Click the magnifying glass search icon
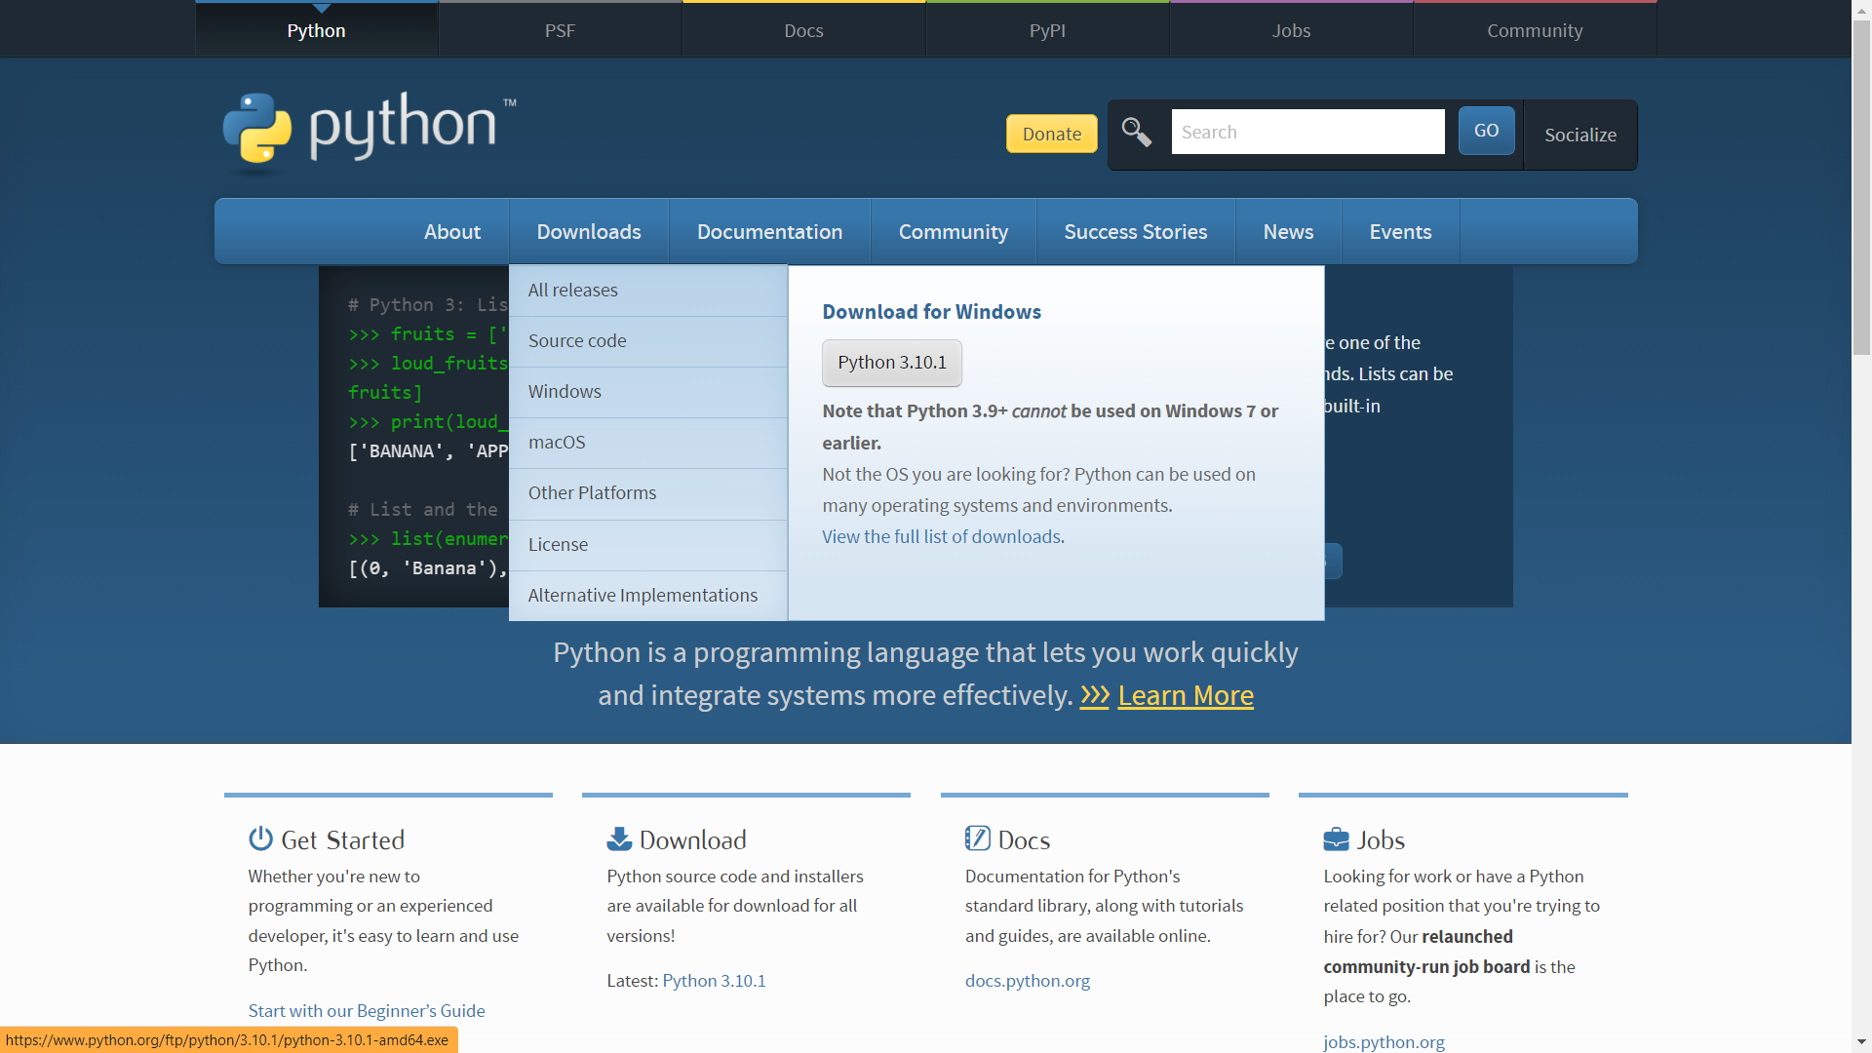The height and width of the screenshot is (1053, 1872). tap(1136, 132)
